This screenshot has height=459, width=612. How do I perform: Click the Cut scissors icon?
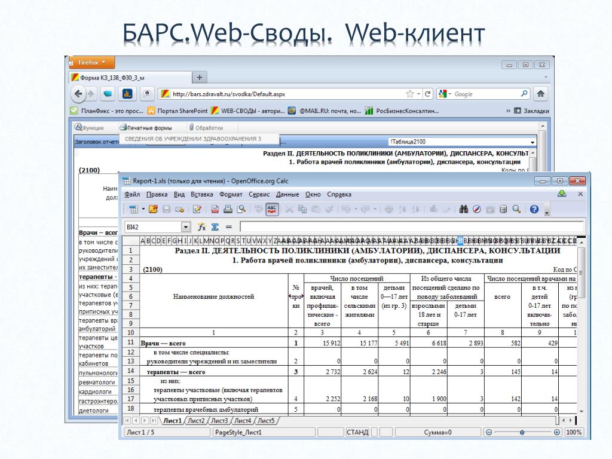[289, 209]
